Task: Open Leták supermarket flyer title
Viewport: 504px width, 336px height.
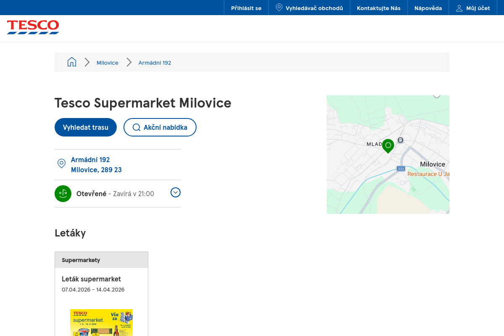Action: coord(91,279)
